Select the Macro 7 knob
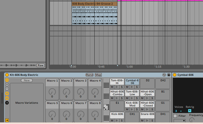Image resolution: width=203 pixels, height=124 pixels. (x=81, y=114)
